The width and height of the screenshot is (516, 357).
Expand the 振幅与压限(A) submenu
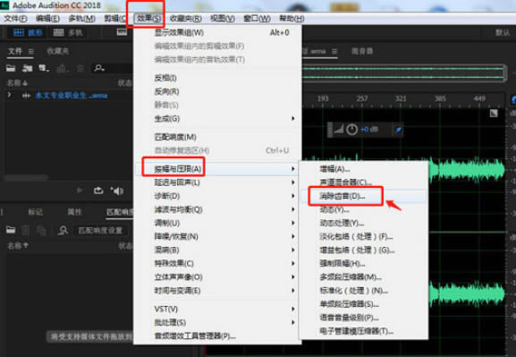pos(217,169)
